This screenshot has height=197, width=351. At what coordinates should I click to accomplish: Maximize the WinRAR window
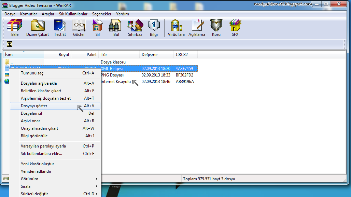click(326, 4)
